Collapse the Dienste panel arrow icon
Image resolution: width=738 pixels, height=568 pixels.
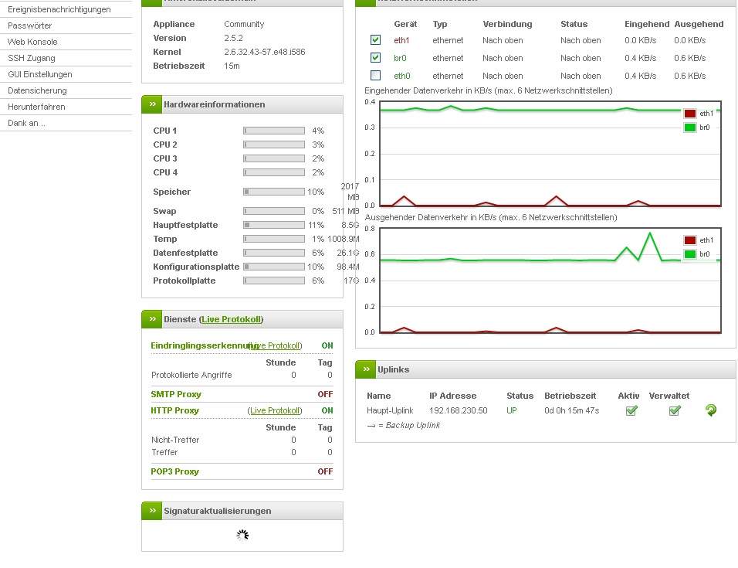pos(152,319)
